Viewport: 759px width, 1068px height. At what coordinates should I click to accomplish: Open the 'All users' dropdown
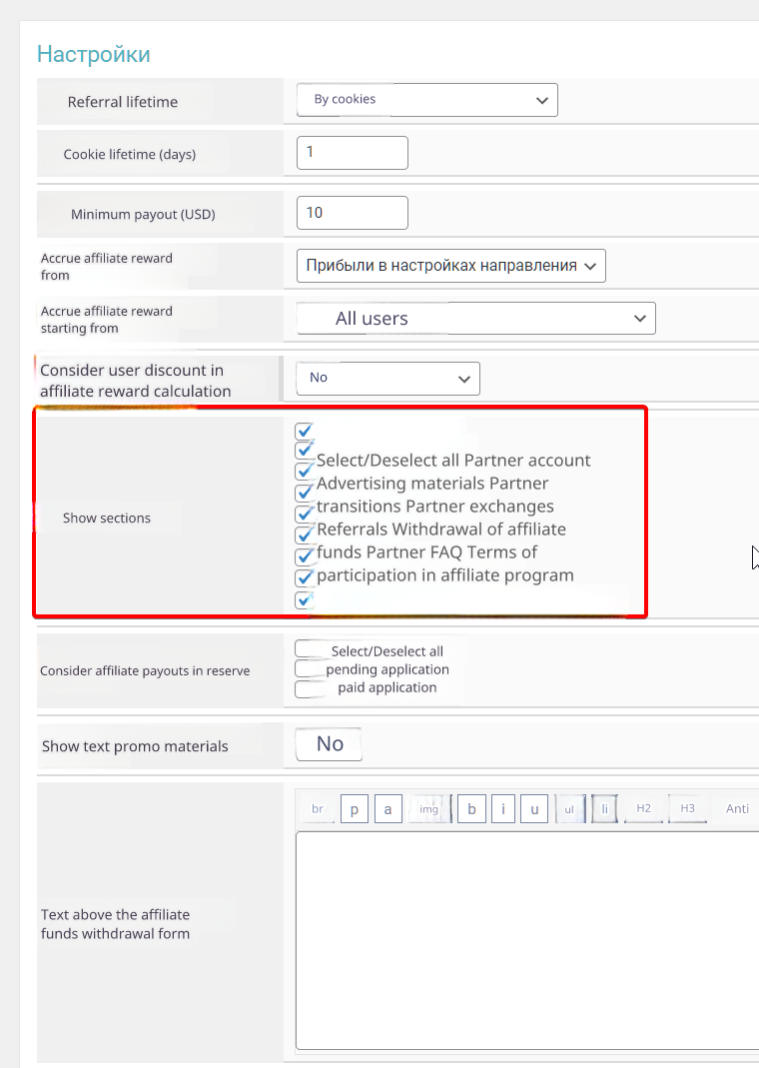pos(475,319)
